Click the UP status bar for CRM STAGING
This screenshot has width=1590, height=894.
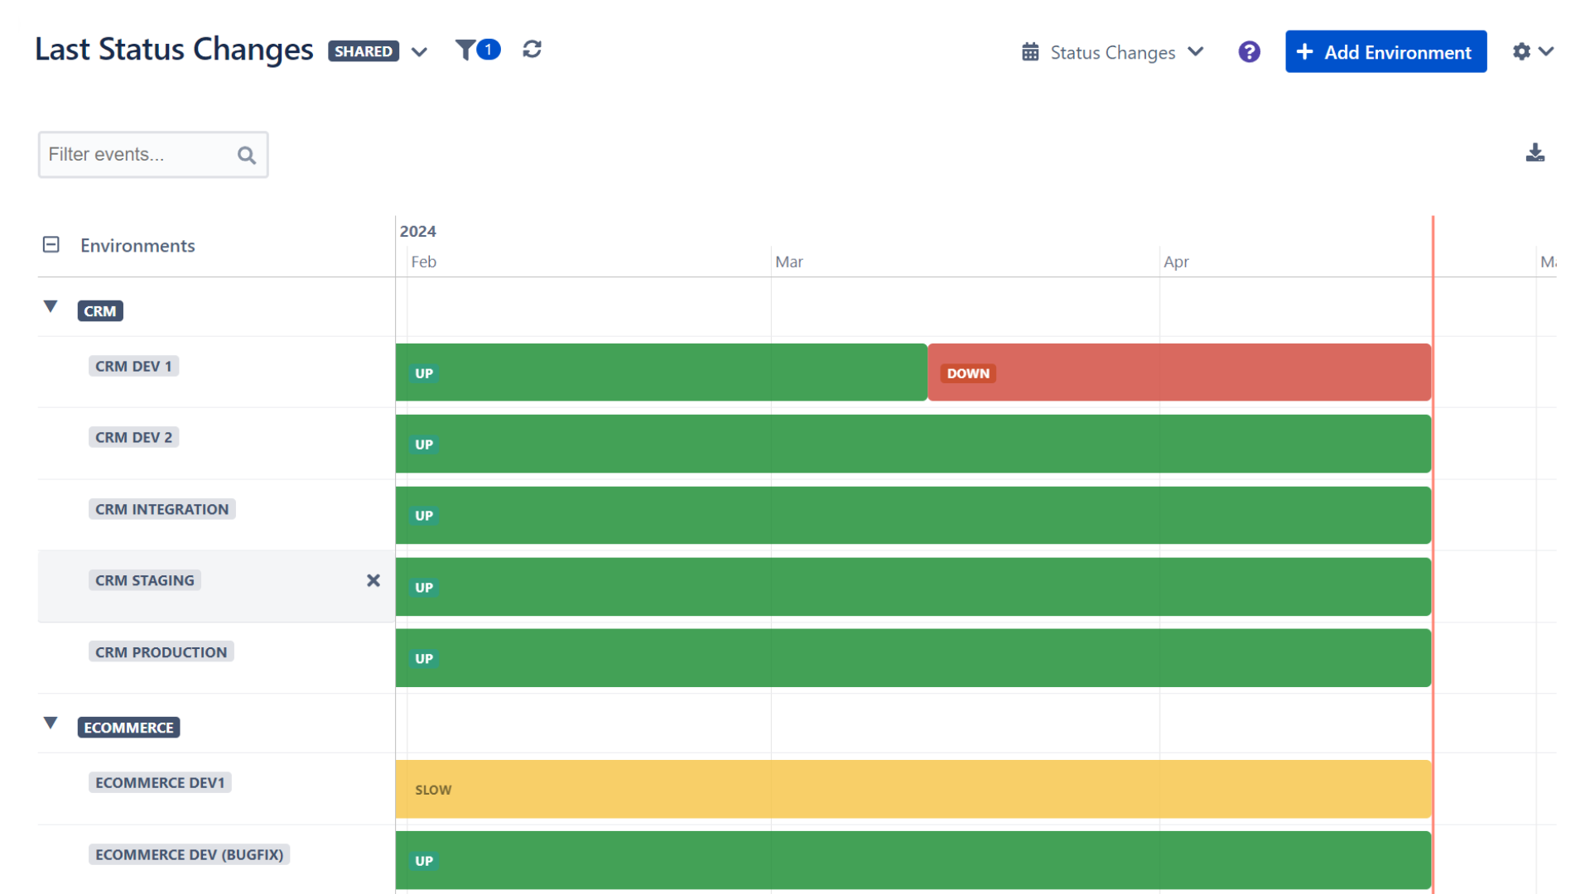(x=913, y=587)
